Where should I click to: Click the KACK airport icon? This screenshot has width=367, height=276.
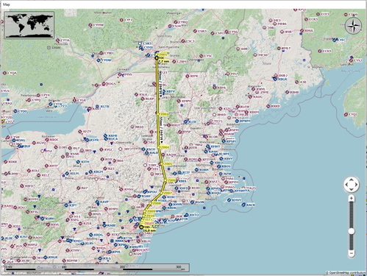[243, 205]
